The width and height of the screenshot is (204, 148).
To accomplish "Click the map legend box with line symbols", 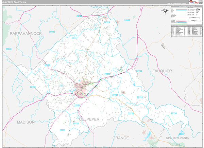I will click(x=187, y=16).
